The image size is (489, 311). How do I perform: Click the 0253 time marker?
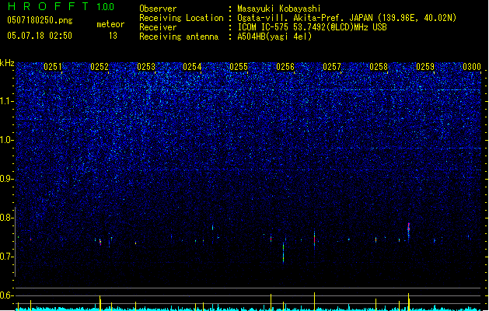coord(146,67)
